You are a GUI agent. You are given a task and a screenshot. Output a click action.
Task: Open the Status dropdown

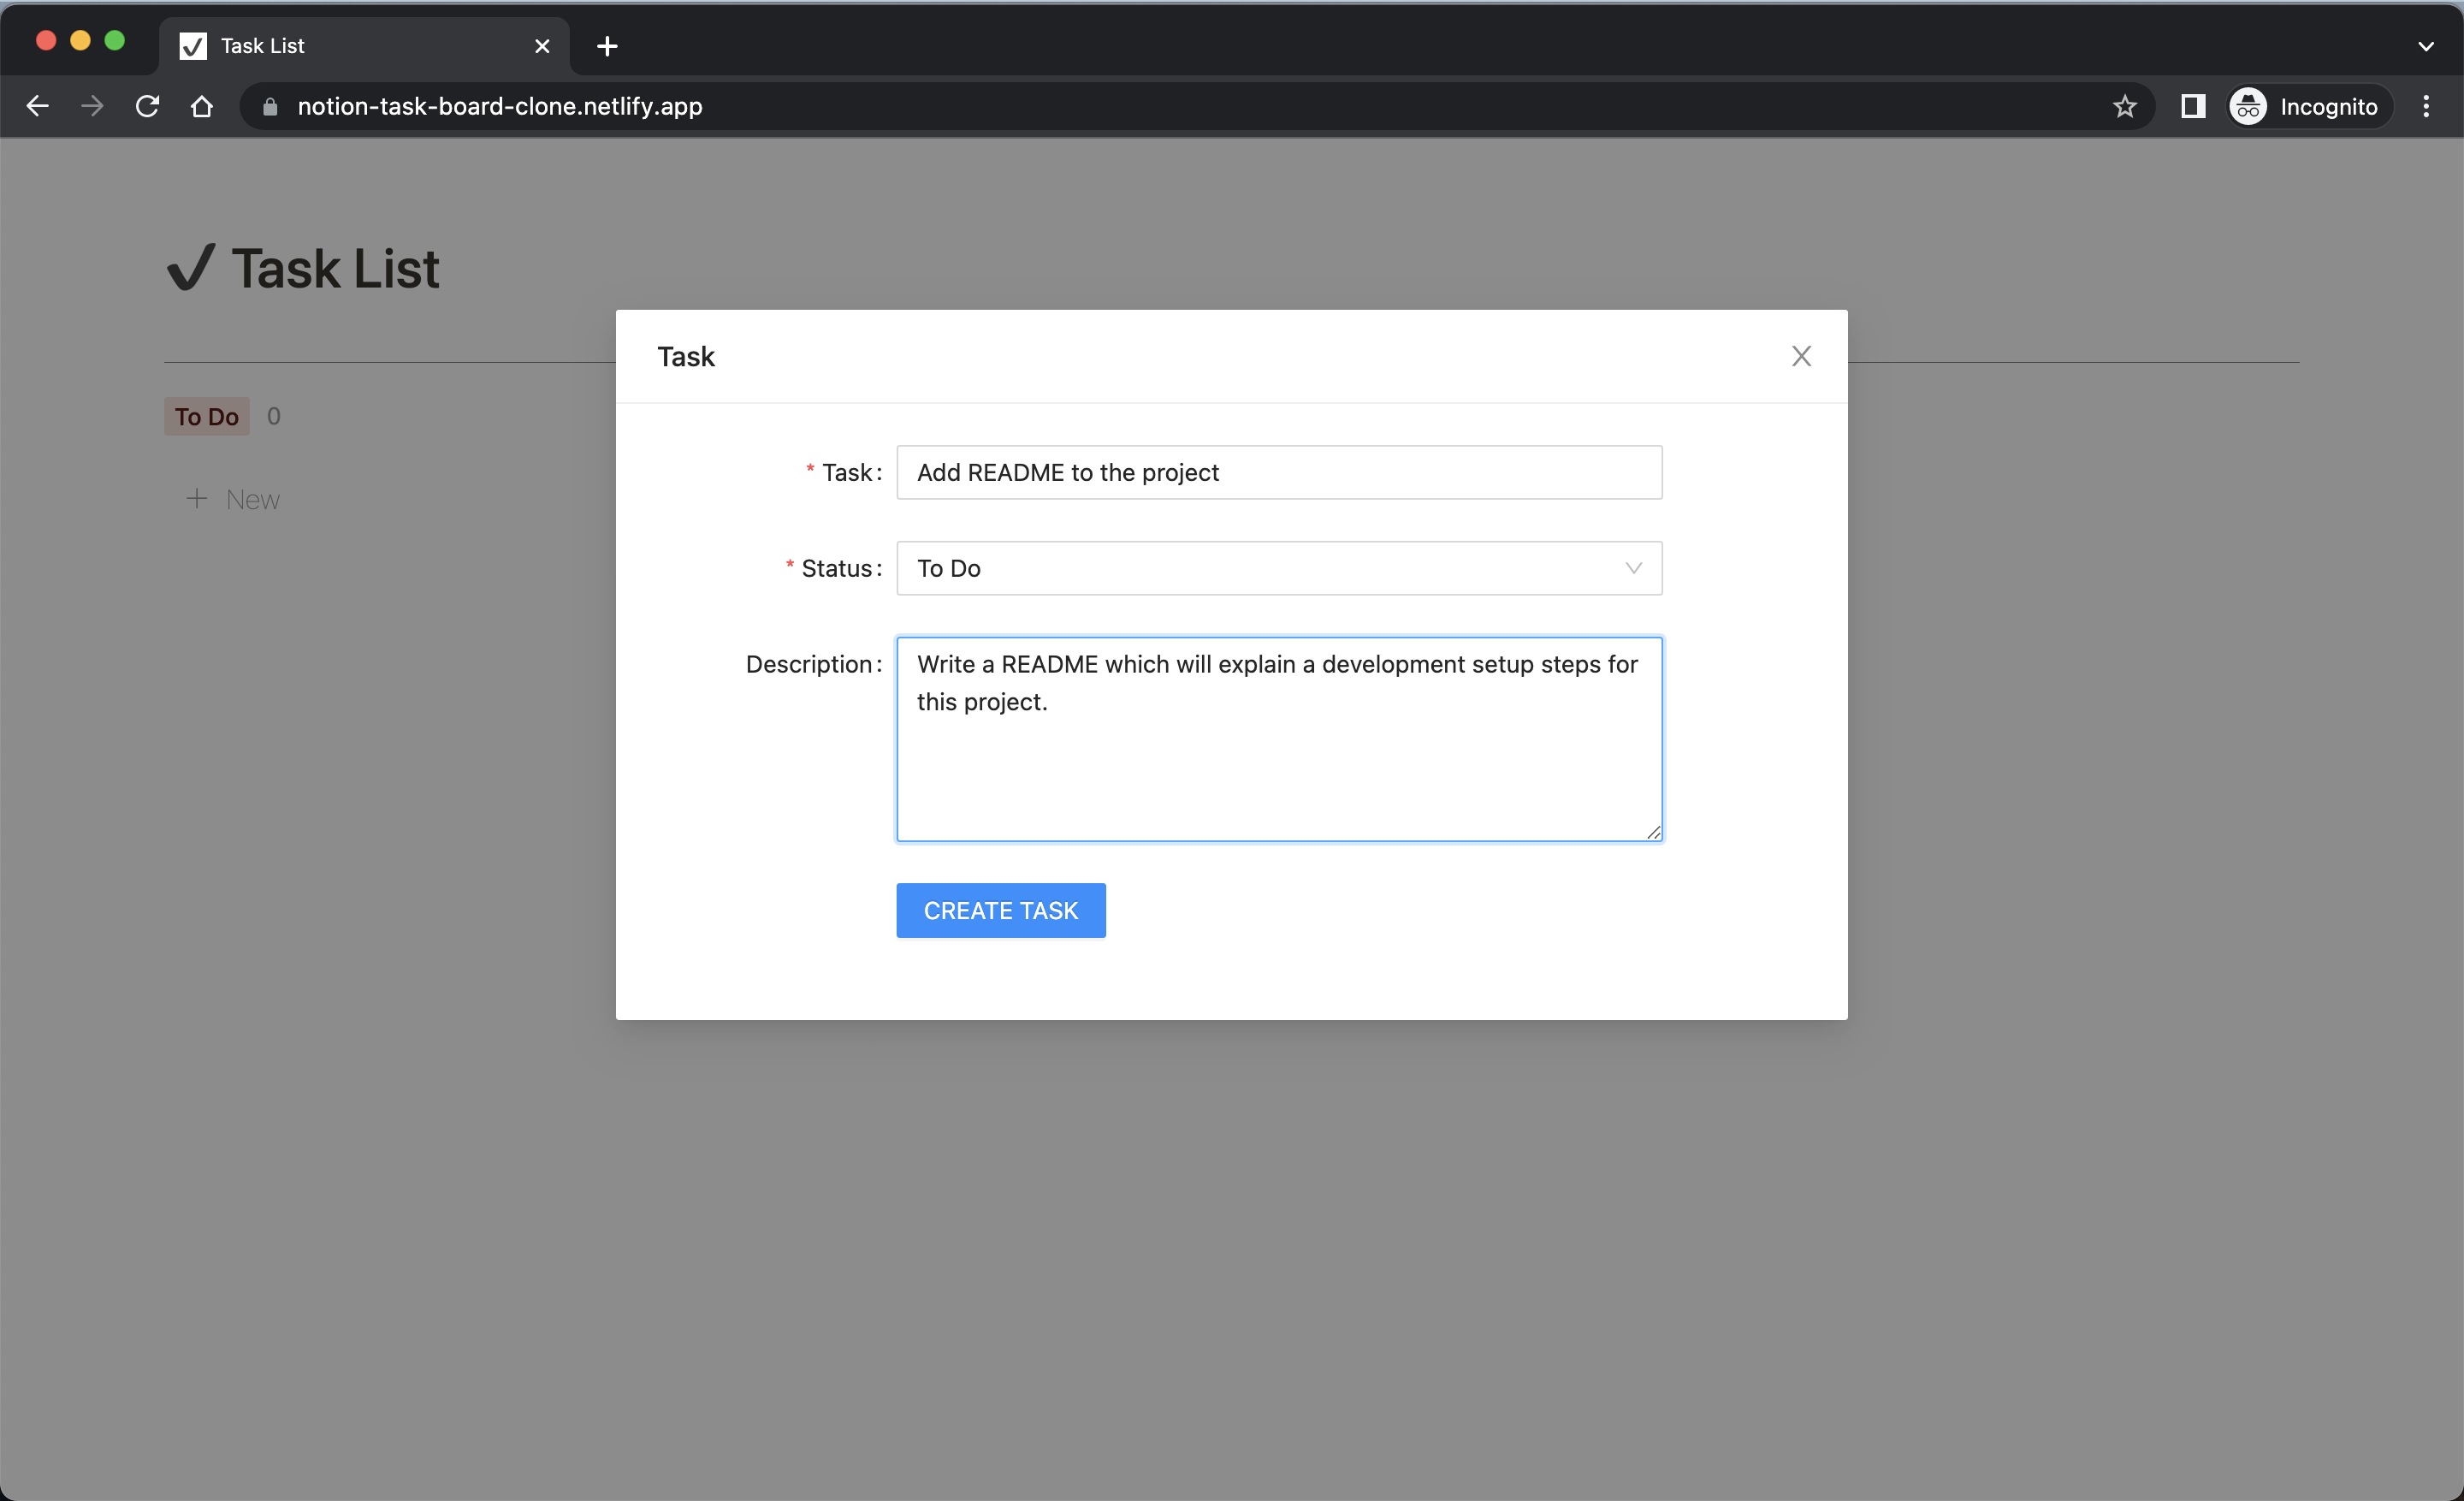coord(1278,568)
